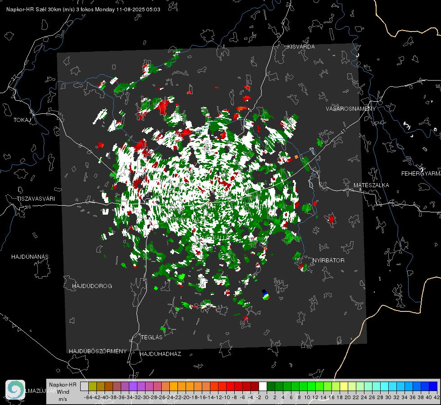The width and height of the screenshot is (441, 405).
Task: Click the road number 41 marker
Action: (x=342, y=131)
